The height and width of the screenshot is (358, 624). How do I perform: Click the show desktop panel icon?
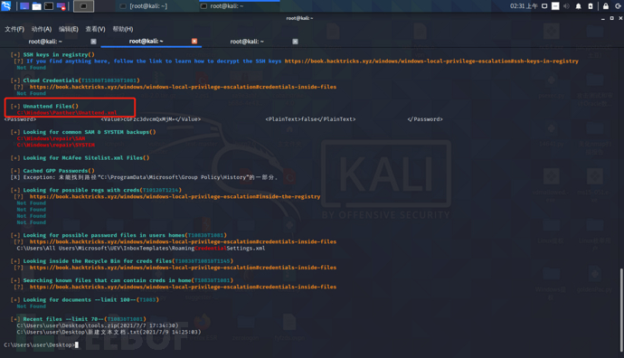[x=24, y=6]
